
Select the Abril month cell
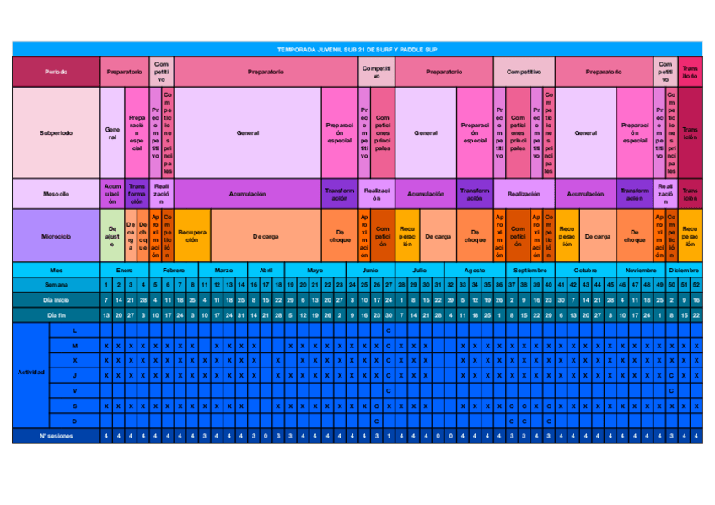[x=266, y=271]
